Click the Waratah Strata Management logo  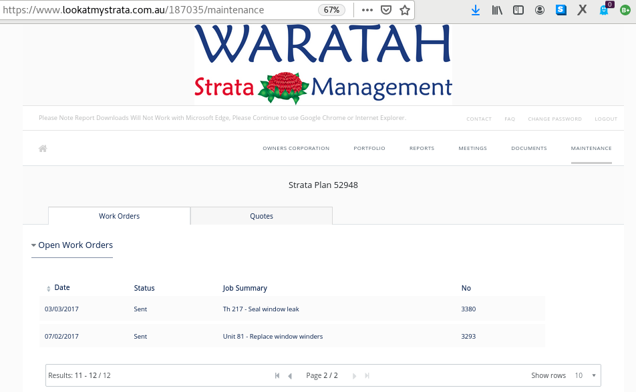tap(323, 64)
